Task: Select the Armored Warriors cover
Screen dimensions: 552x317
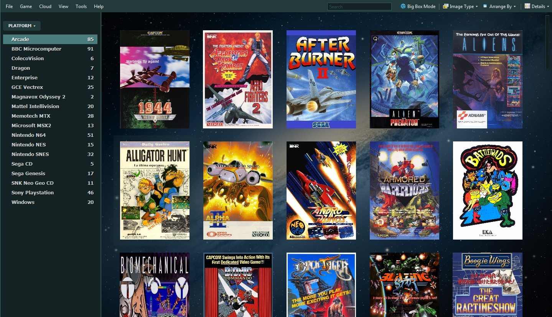Action: [x=404, y=191]
